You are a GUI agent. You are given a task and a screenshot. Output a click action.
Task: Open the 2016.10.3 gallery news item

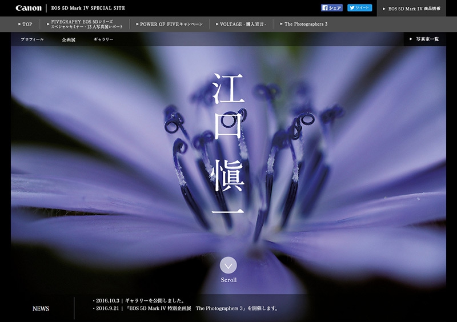pyautogui.click(x=138, y=300)
